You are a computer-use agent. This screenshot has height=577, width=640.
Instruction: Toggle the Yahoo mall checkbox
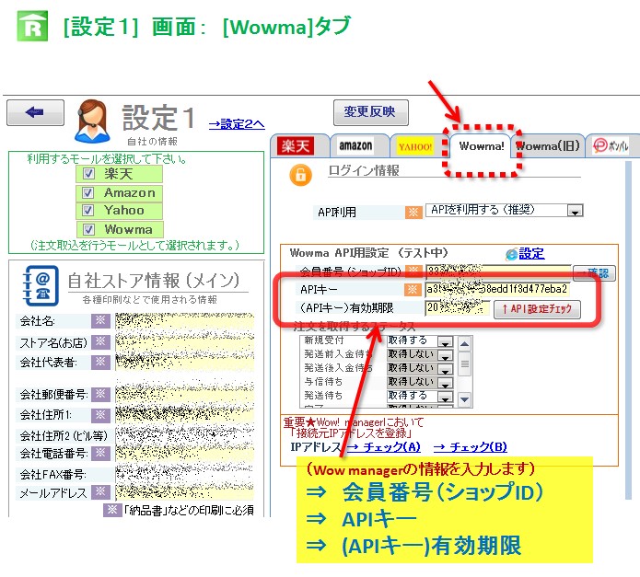[x=88, y=211]
